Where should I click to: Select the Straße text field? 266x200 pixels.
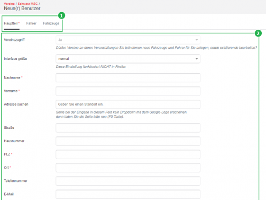[x=128, y=128]
